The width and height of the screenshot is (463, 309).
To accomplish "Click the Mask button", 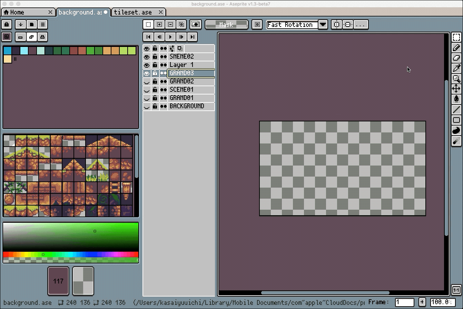I will [x=226, y=24].
